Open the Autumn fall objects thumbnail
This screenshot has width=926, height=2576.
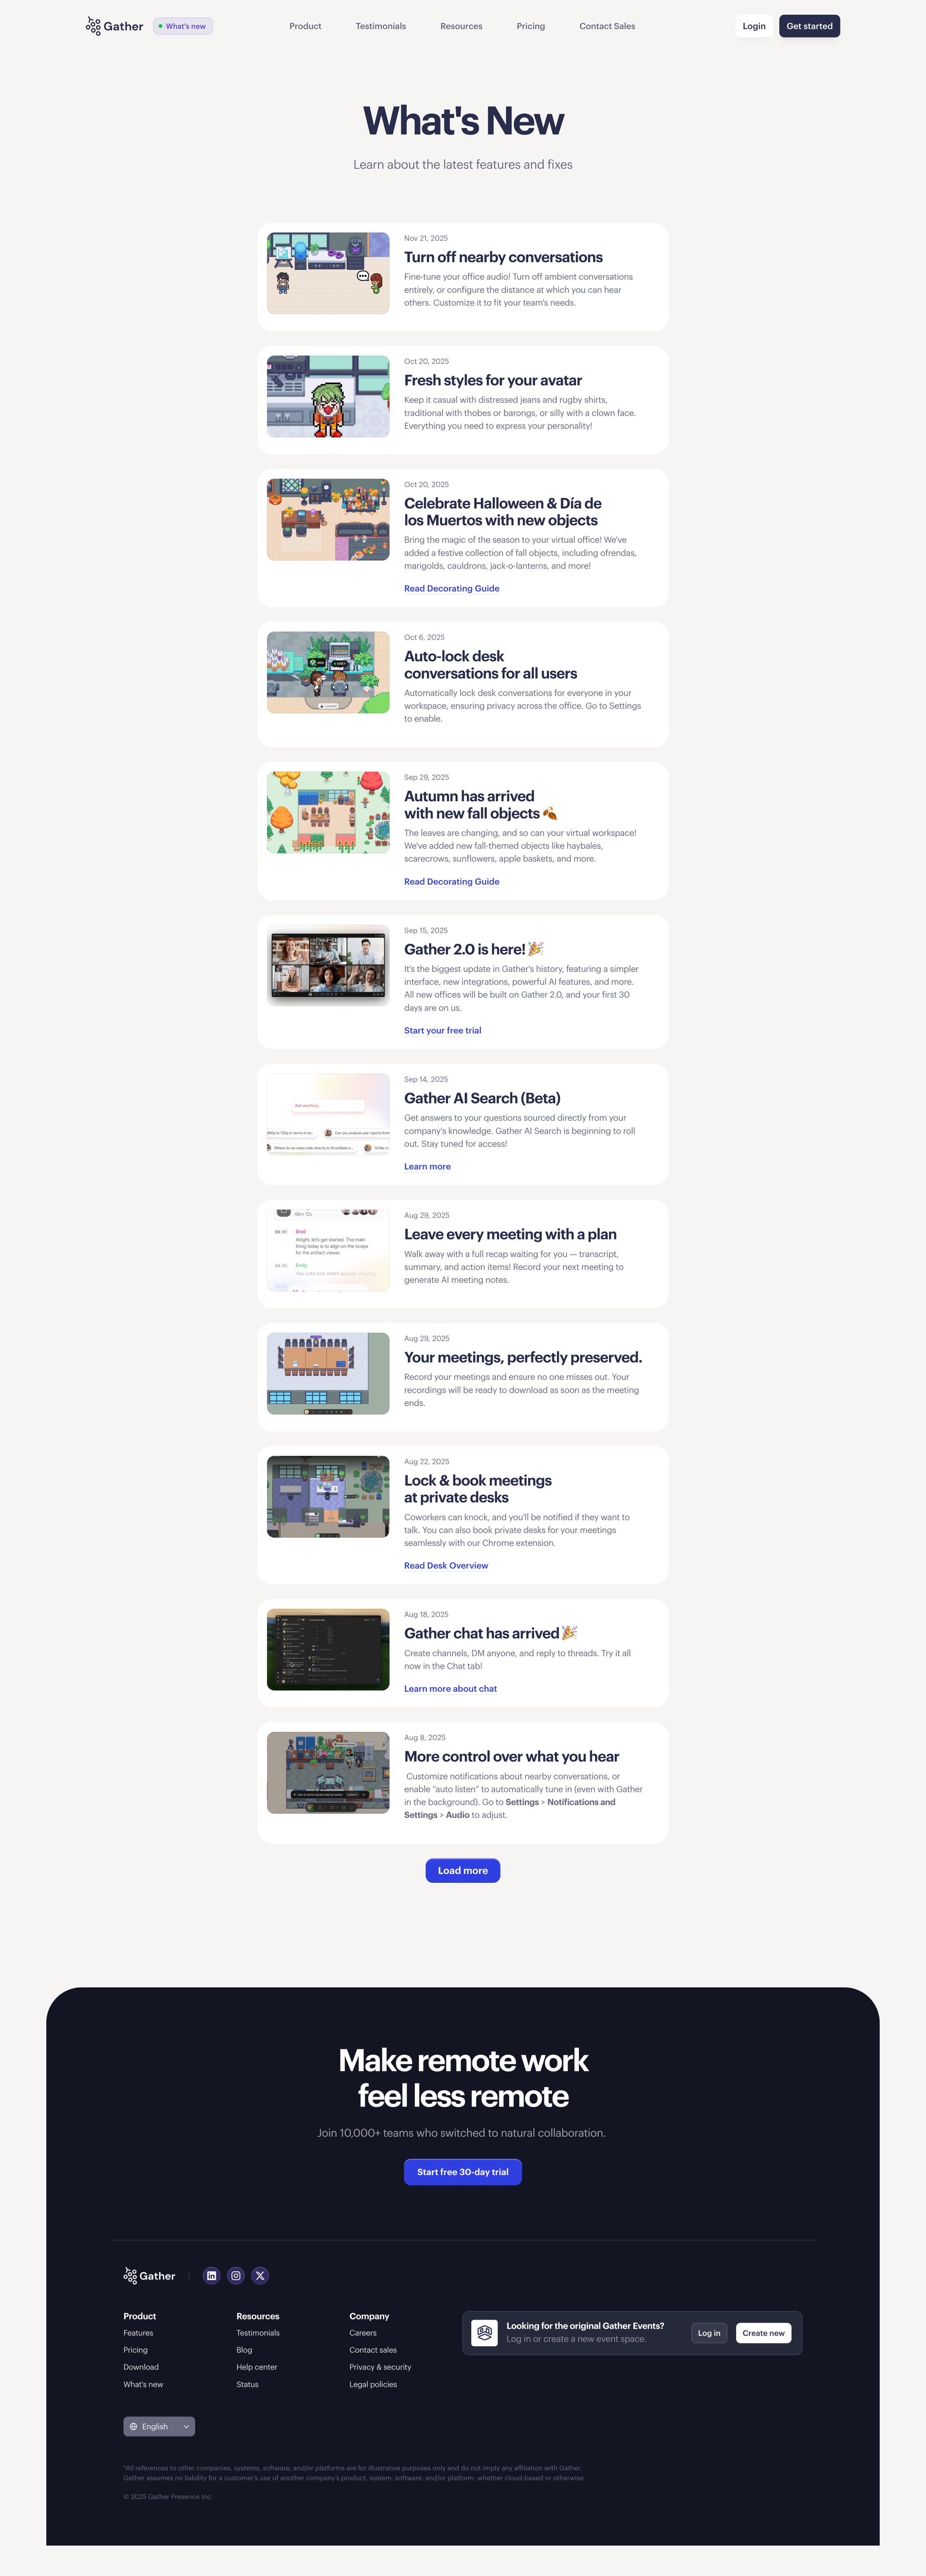(x=328, y=812)
